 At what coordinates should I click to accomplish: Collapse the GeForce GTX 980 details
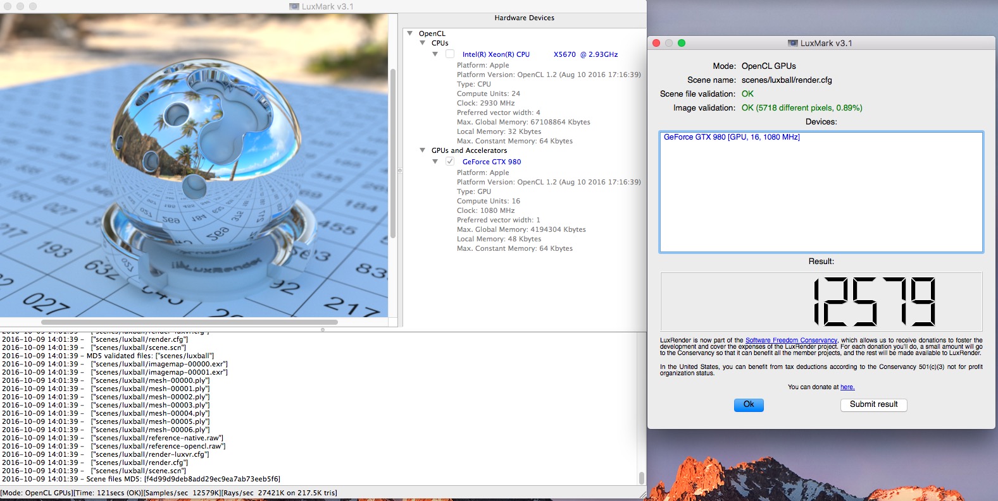point(435,162)
